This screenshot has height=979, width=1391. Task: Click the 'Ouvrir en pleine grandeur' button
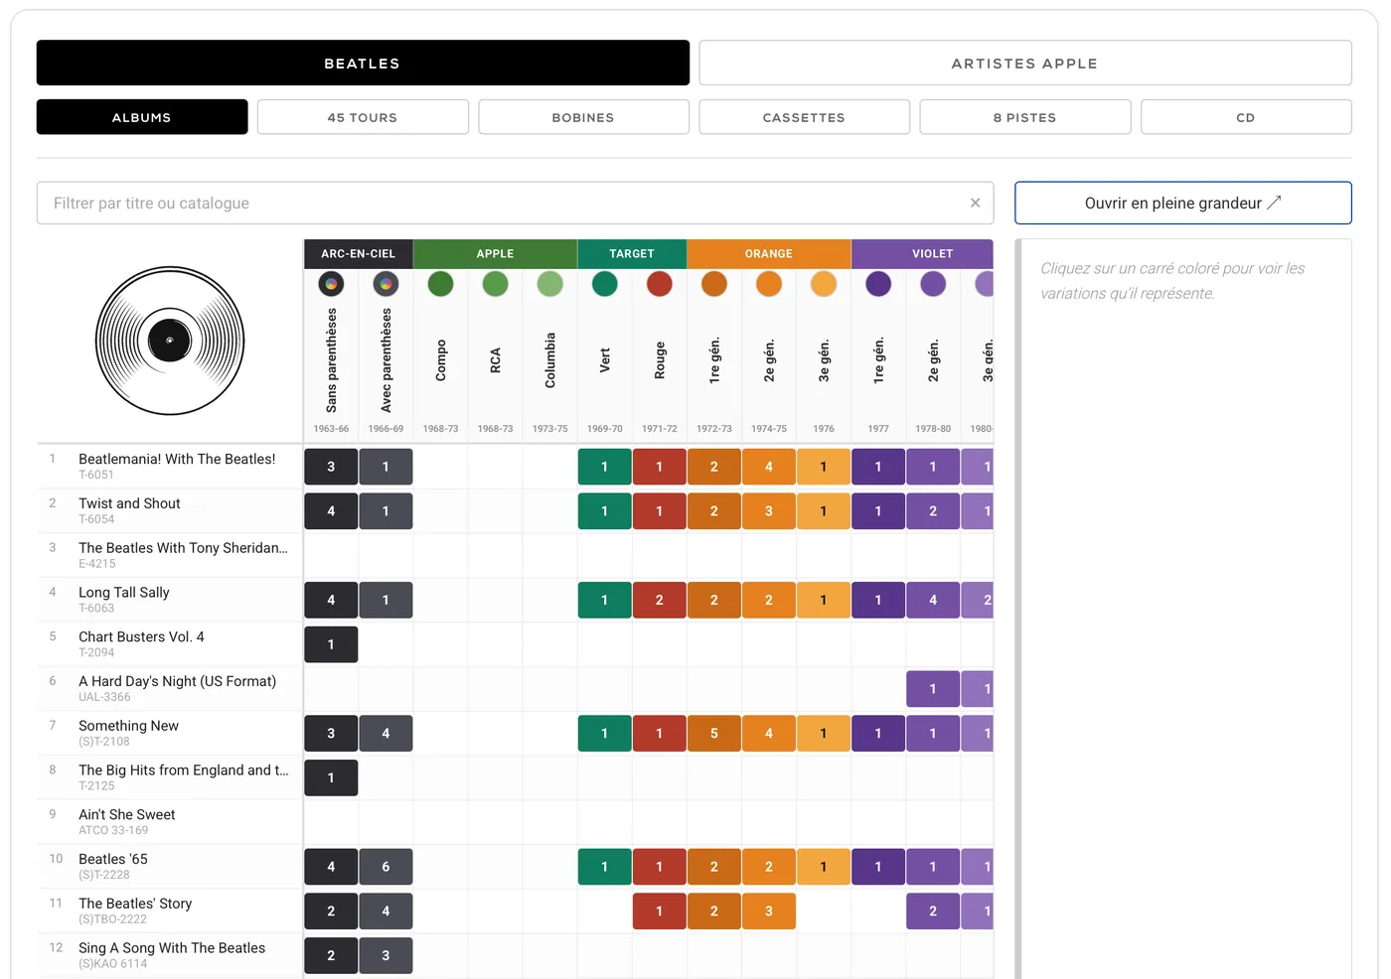click(x=1182, y=203)
